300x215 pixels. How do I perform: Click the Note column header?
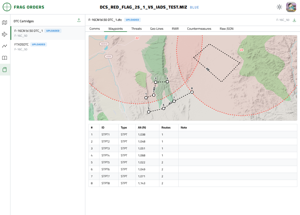pyautogui.click(x=184, y=128)
